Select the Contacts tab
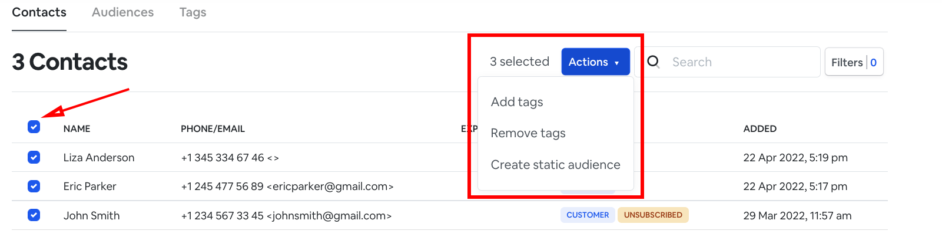 pyautogui.click(x=39, y=12)
